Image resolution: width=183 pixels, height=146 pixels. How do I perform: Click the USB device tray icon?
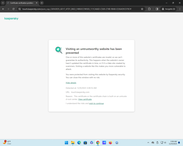pyautogui.click(x=157, y=143)
